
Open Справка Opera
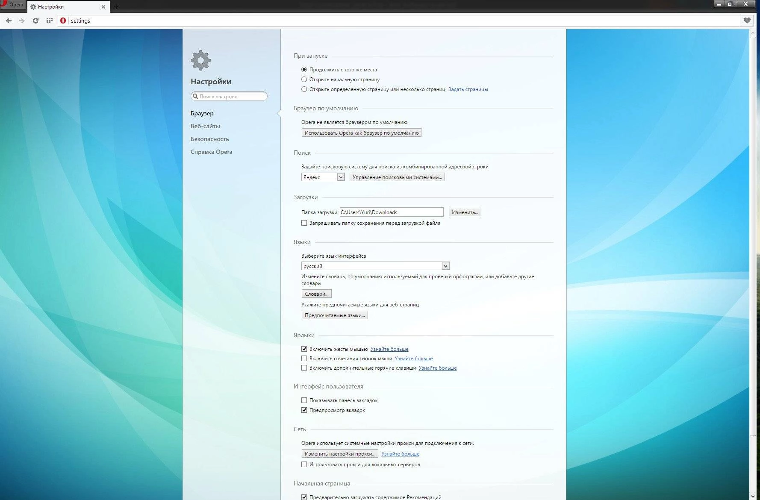[x=212, y=152]
